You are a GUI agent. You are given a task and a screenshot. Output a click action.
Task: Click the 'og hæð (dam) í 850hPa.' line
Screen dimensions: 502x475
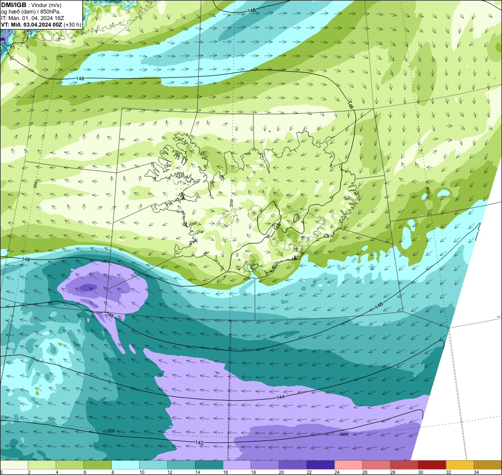[31, 12]
